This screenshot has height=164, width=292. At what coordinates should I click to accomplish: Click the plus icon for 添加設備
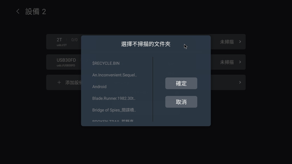pyautogui.click(x=59, y=82)
